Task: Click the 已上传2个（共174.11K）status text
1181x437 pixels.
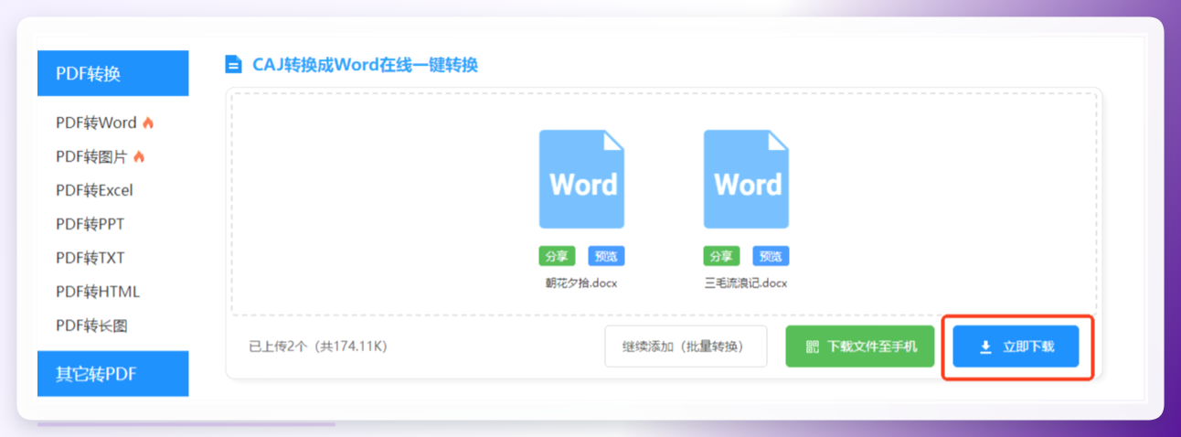Action: [x=318, y=346]
